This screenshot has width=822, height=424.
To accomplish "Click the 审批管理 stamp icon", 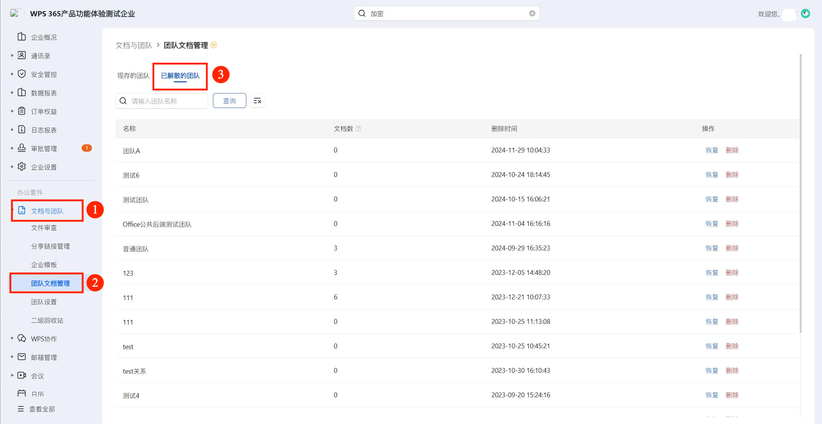I will coord(22,148).
